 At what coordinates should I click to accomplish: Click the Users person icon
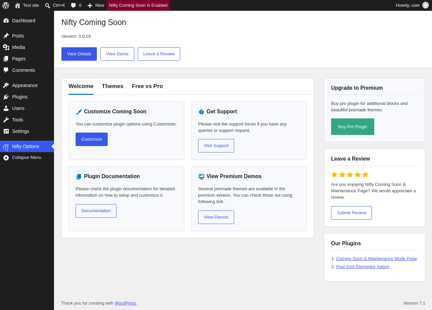pos(6,108)
